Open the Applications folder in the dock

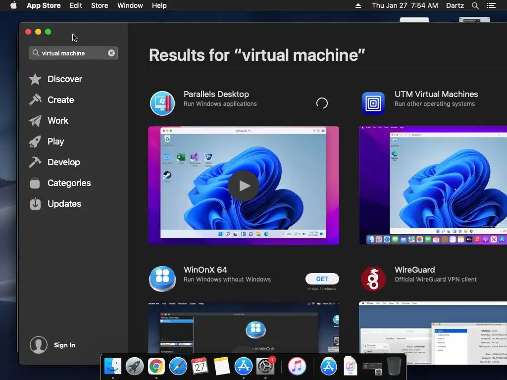(x=329, y=367)
